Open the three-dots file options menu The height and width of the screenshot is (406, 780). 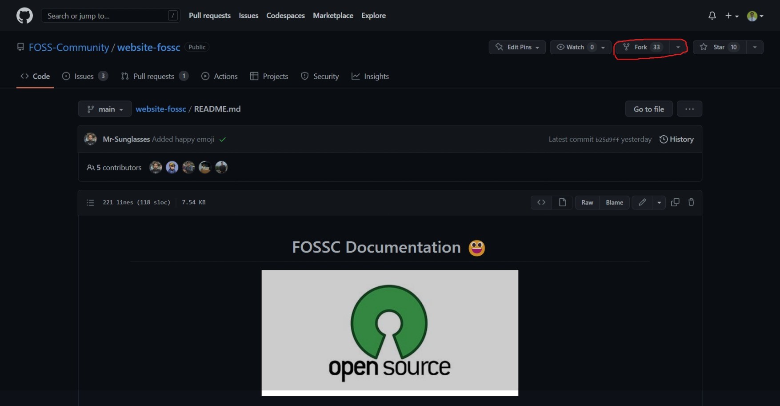click(689, 109)
